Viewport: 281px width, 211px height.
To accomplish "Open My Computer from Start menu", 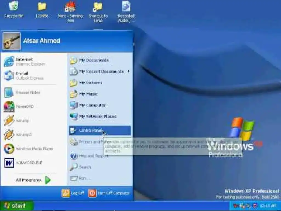I will click(88, 105).
